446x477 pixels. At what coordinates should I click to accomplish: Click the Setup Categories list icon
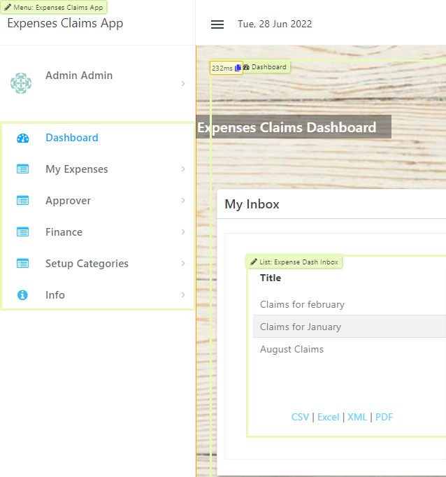point(22,264)
